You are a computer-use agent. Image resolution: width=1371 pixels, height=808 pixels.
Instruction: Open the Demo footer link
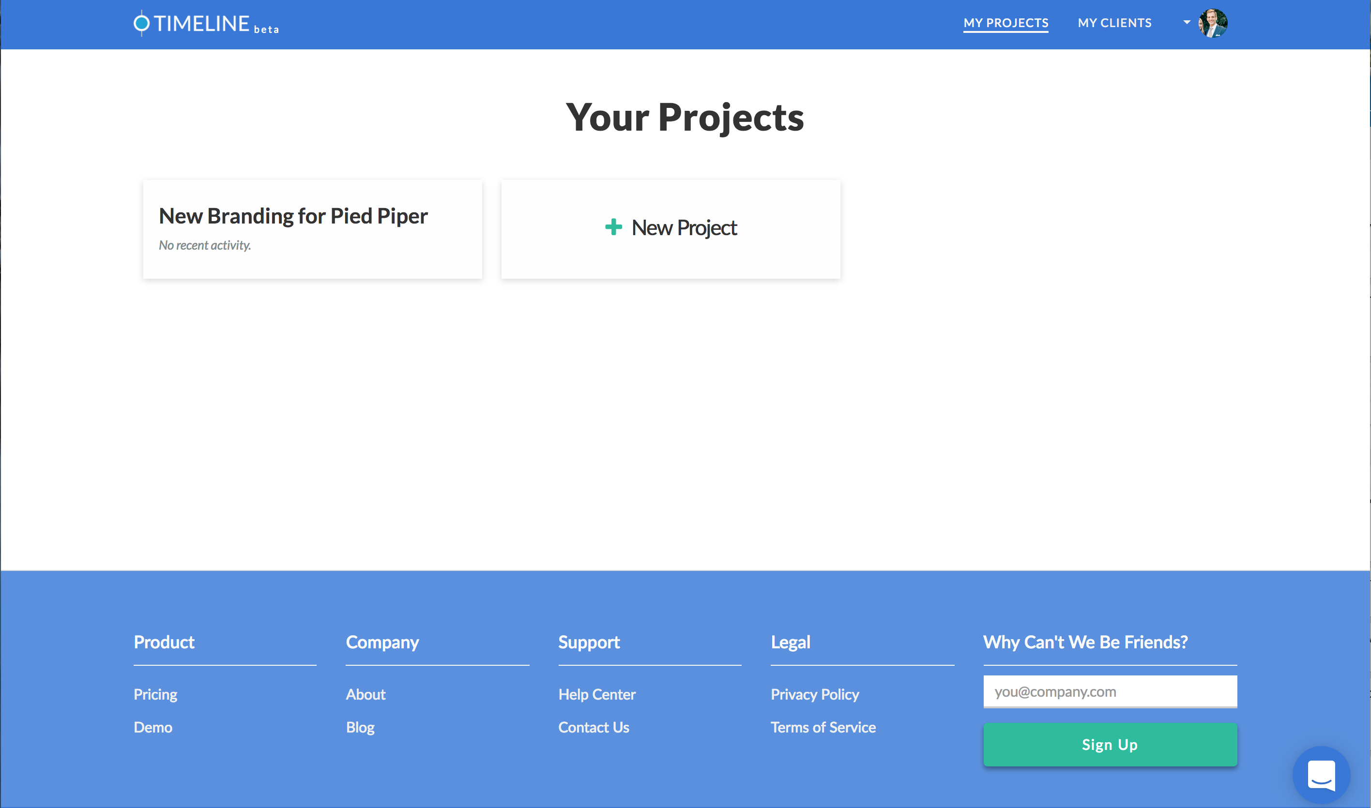pyautogui.click(x=153, y=727)
